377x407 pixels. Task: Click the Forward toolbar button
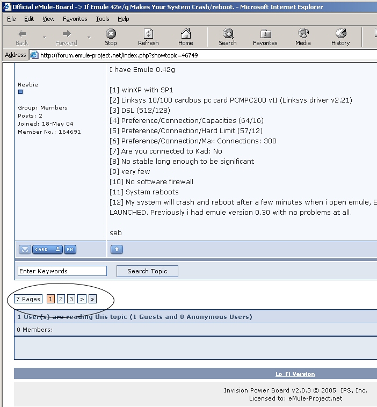click(66, 38)
